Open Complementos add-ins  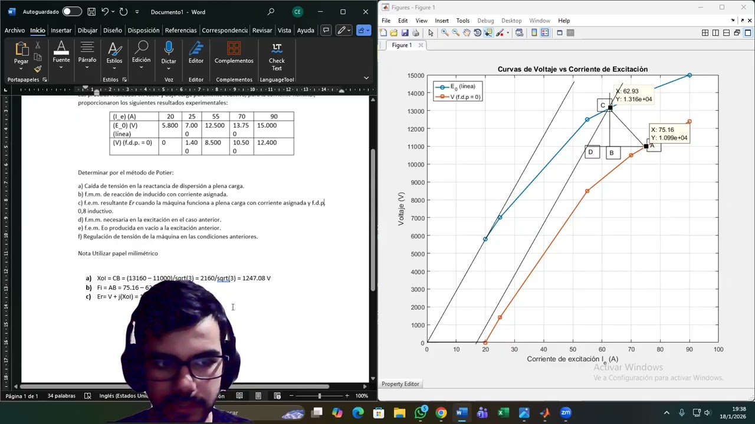[234, 53]
